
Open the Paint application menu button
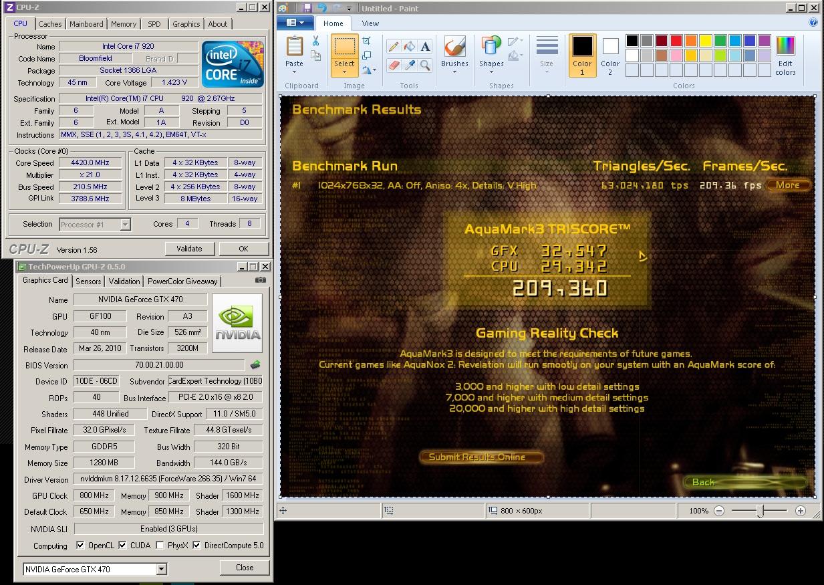tap(295, 23)
